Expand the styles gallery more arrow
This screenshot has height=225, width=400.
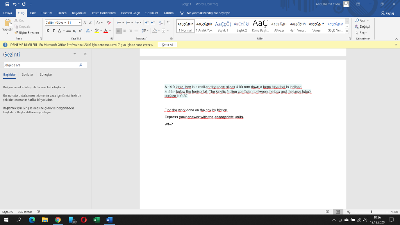[x=347, y=31]
